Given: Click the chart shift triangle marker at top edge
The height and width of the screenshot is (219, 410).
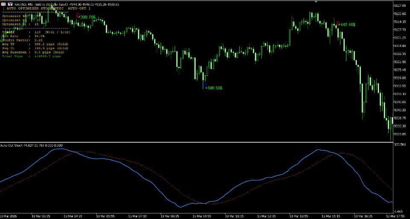Looking at the screenshot, I should pyautogui.click(x=316, y=2).
